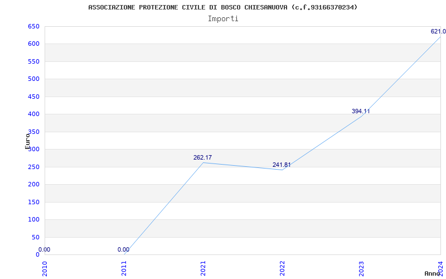Click the 450 y-axis tick label

pyautogui.click(x=33, y=97)
